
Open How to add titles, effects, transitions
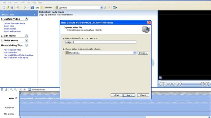[x=18, y=55]
